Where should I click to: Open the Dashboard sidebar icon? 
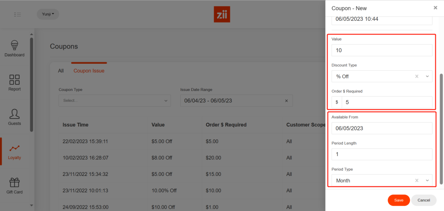click(x=14, y=49)
